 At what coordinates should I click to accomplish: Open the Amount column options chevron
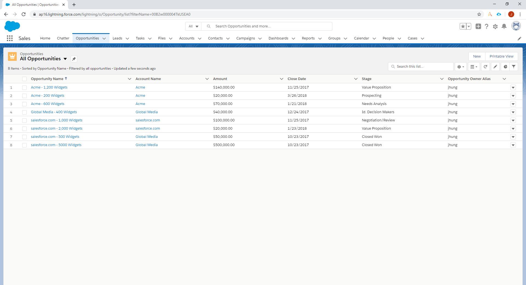pyautogui.click(x=281, y=79)
